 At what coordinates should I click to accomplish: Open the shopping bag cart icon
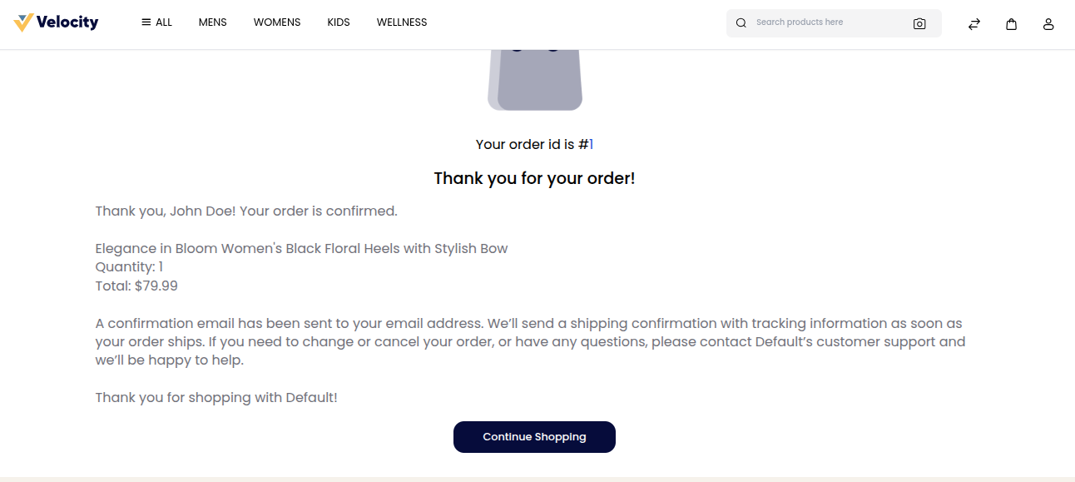[1012, 24]
